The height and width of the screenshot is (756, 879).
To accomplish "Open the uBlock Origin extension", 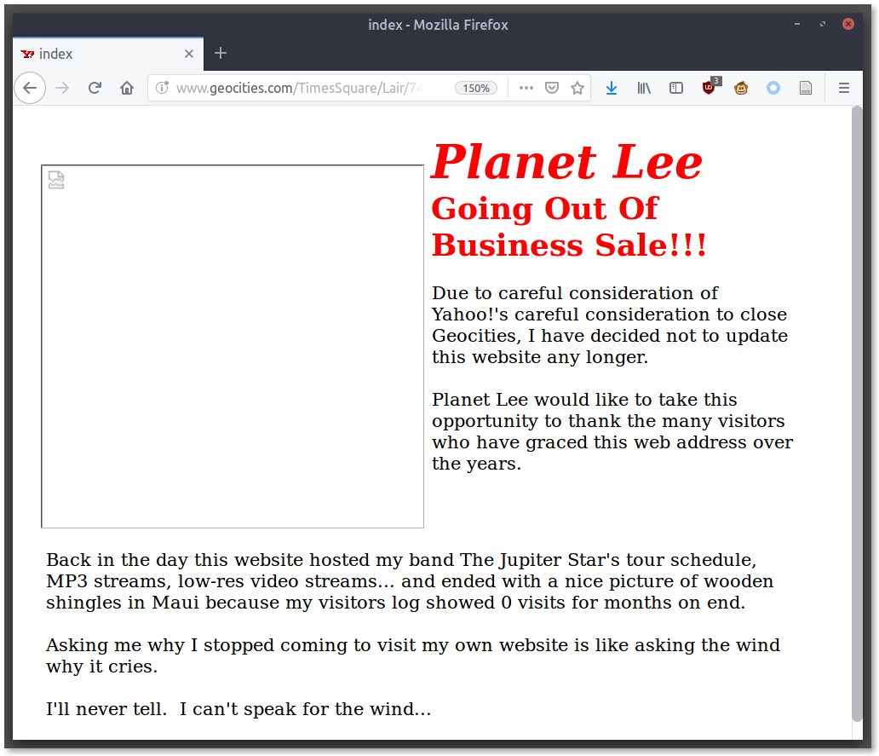I will click(709, 88).
